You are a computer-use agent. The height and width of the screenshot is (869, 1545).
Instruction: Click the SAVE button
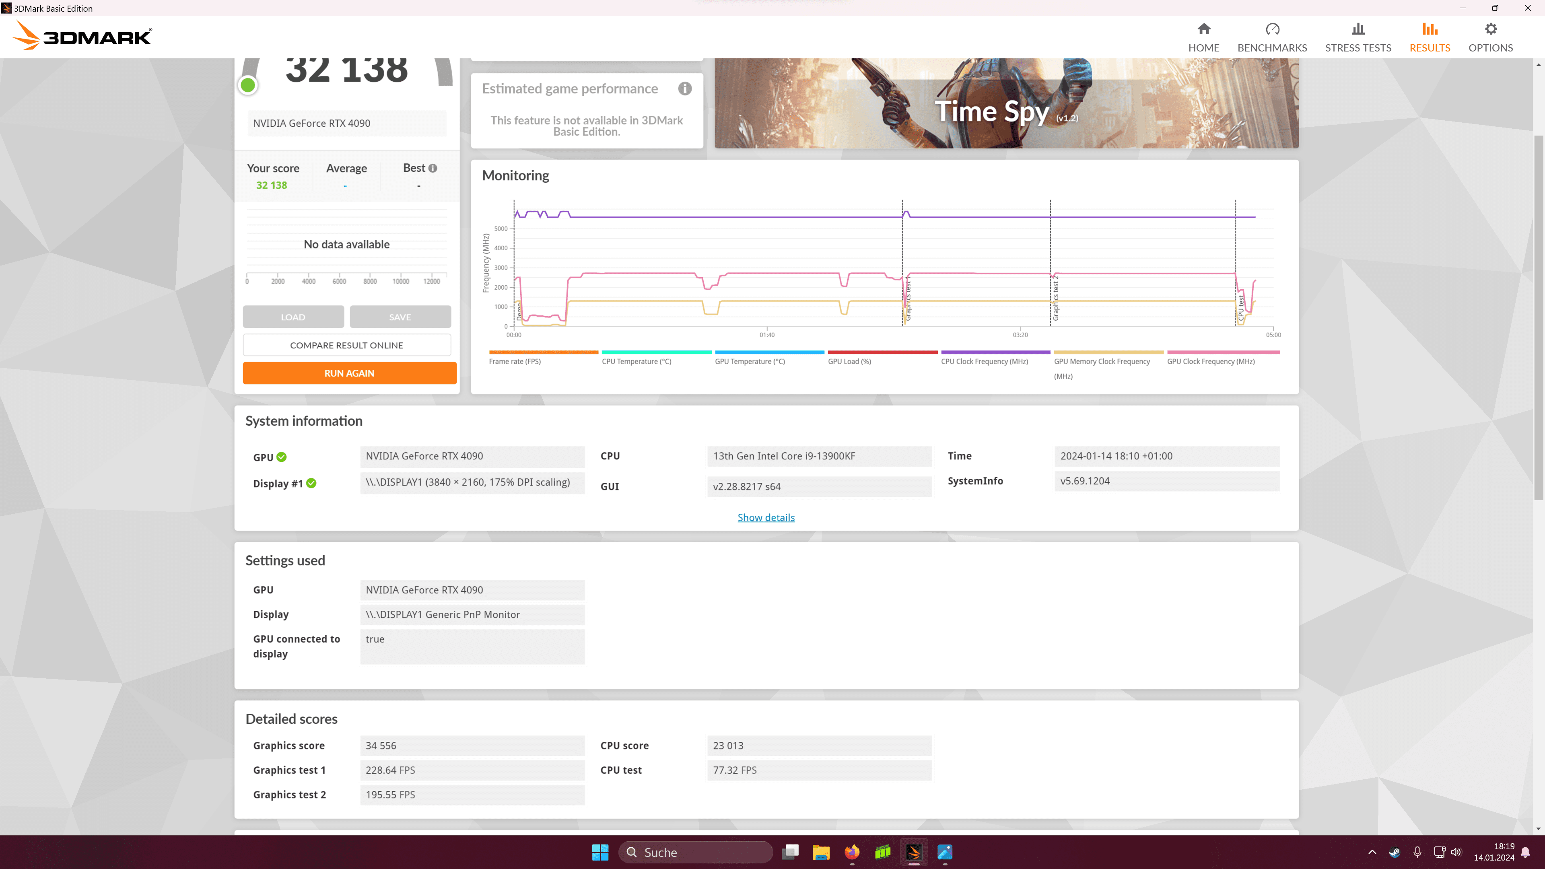400,317
